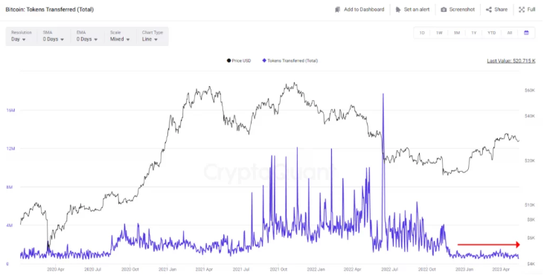Screen dimensions: 544x278
Task: Open the calendar date range picker
Action: 526,33
